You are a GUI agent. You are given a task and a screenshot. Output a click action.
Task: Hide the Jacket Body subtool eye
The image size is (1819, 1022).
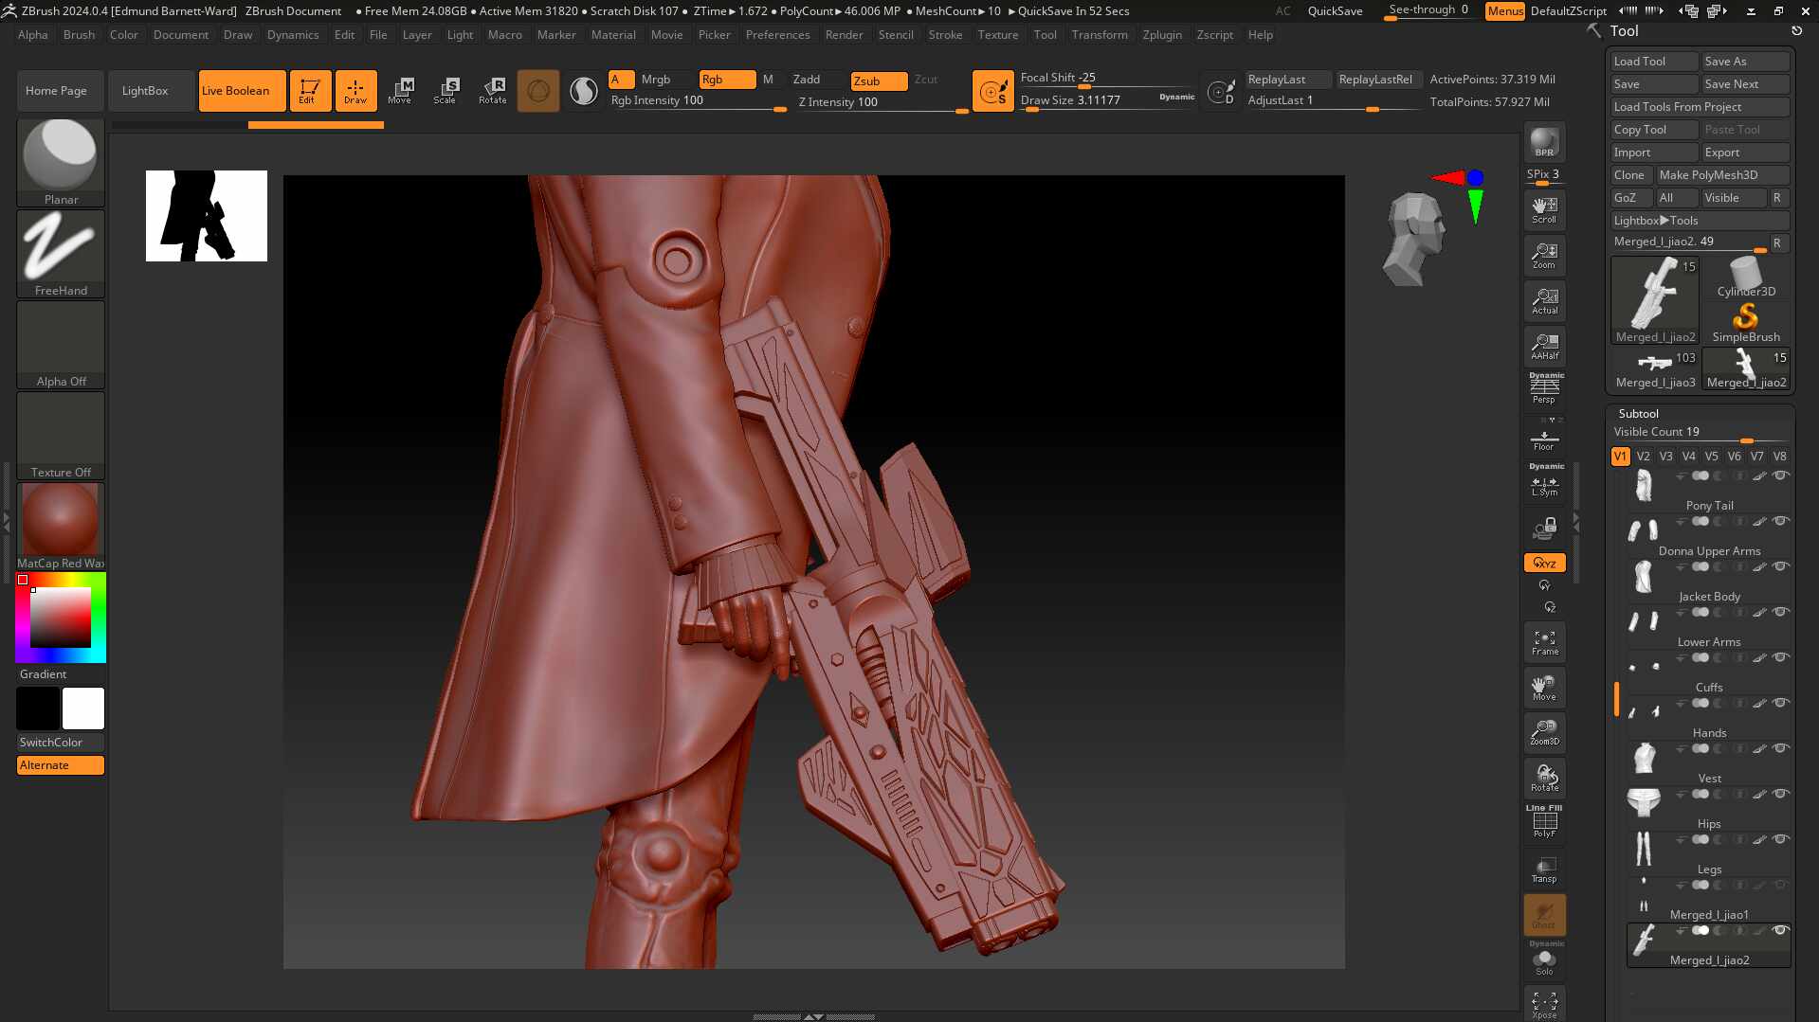[1780, 566]
